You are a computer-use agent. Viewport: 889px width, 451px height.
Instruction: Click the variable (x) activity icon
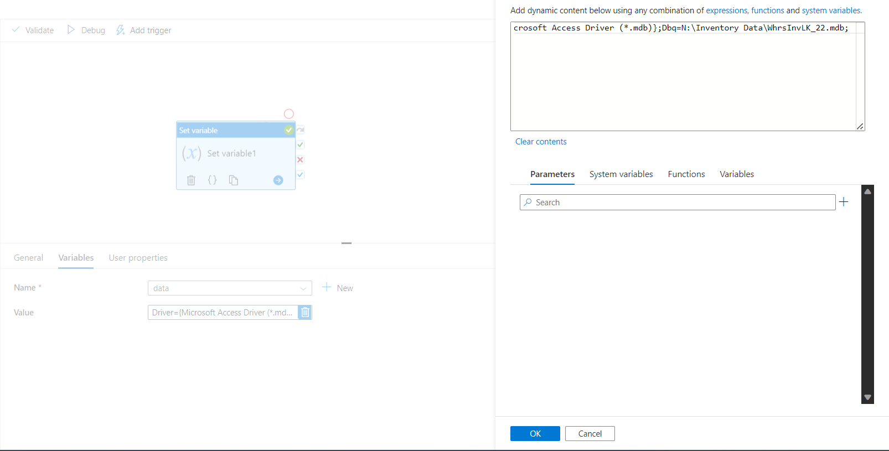pos(192,153)
